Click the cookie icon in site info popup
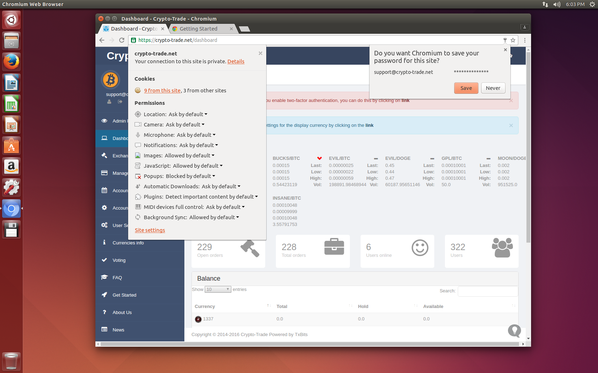 [138, 91]
